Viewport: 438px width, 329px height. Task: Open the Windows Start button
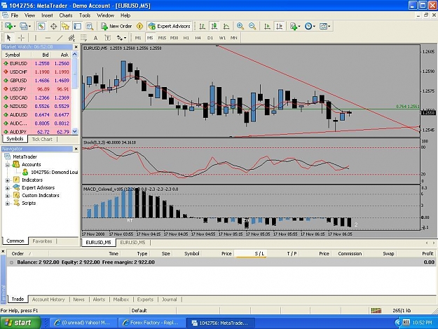tap(20, 323)
